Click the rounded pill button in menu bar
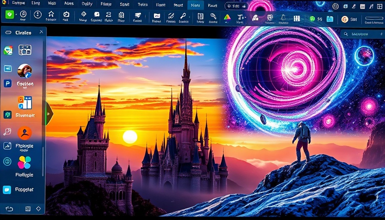 click(x=236, y=6)
